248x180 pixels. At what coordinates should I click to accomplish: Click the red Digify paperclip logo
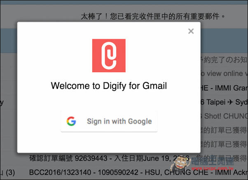click(x=109, y=56)
